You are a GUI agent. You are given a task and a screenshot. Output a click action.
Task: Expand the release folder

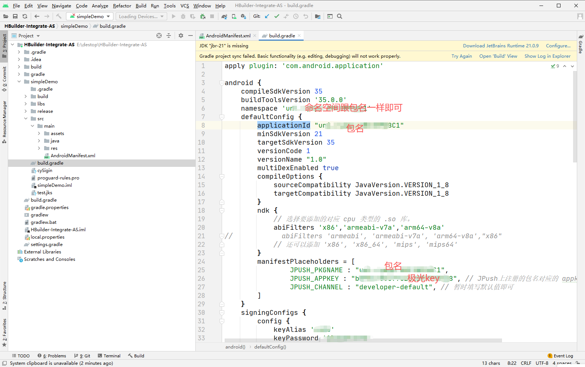point(26,111)
